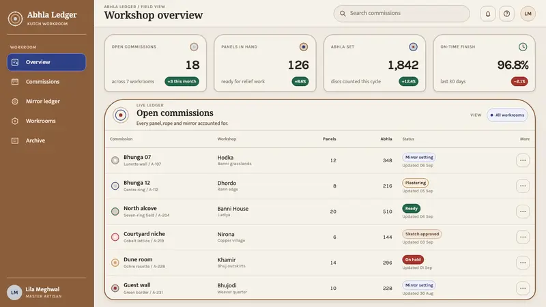Click the Abhla Ledger logo icon
546x307 pixels.
click(15, 18)
